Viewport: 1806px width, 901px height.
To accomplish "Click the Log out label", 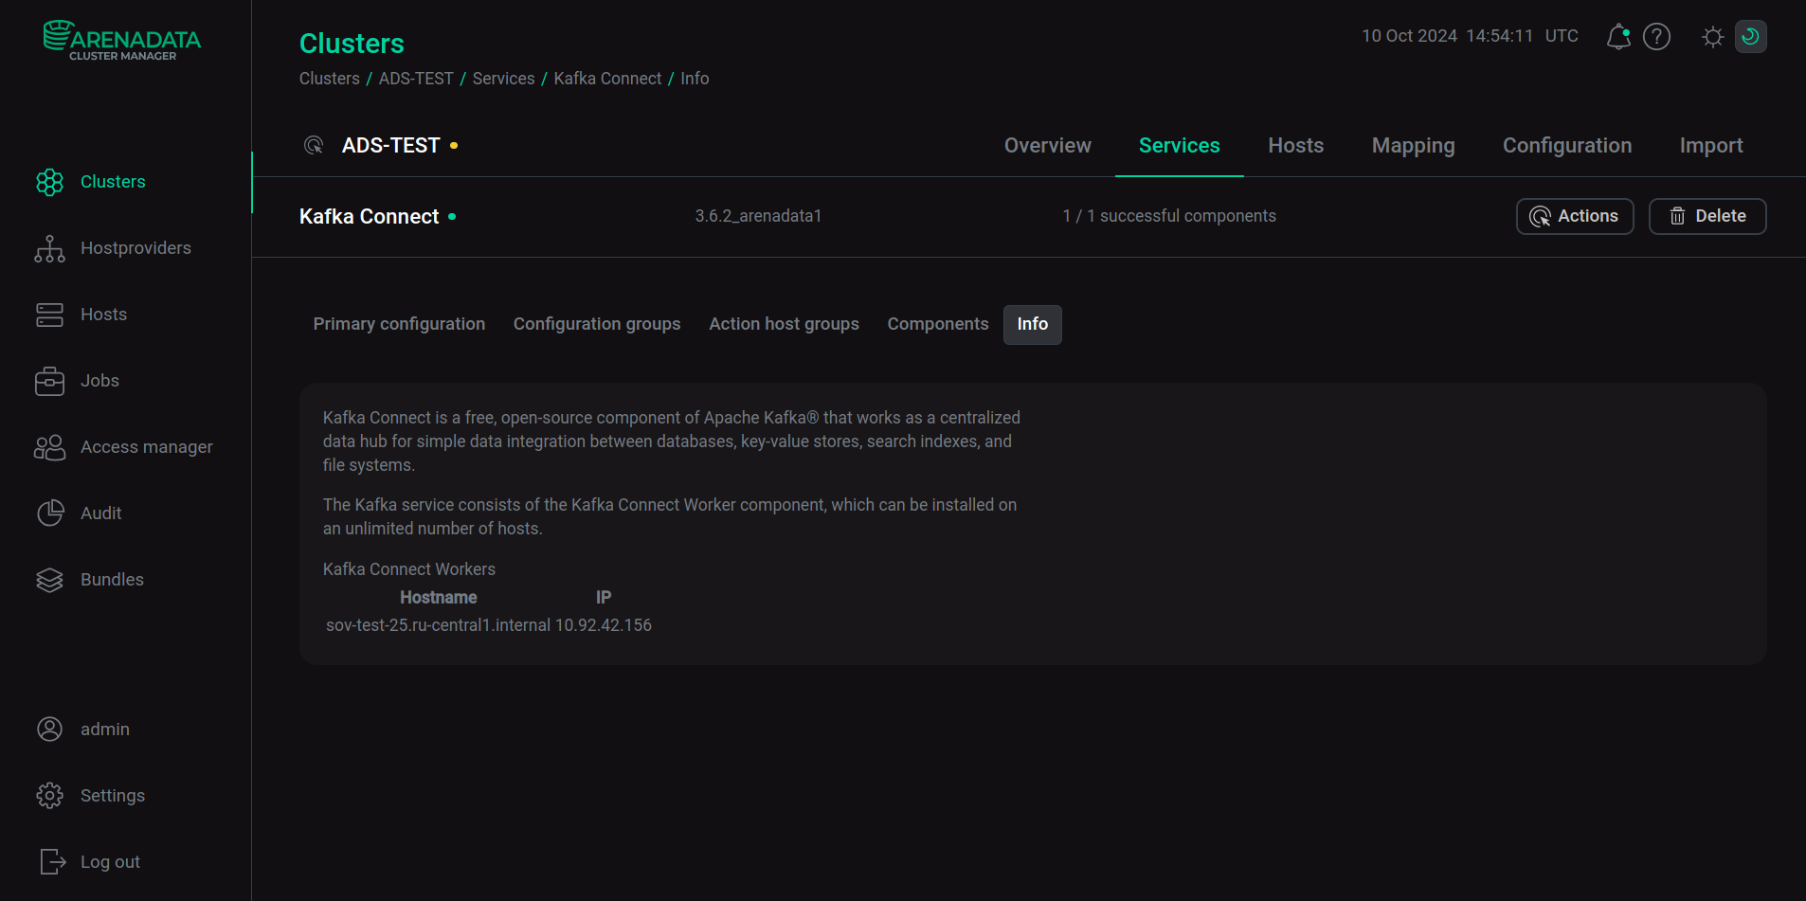I will 110,862.
